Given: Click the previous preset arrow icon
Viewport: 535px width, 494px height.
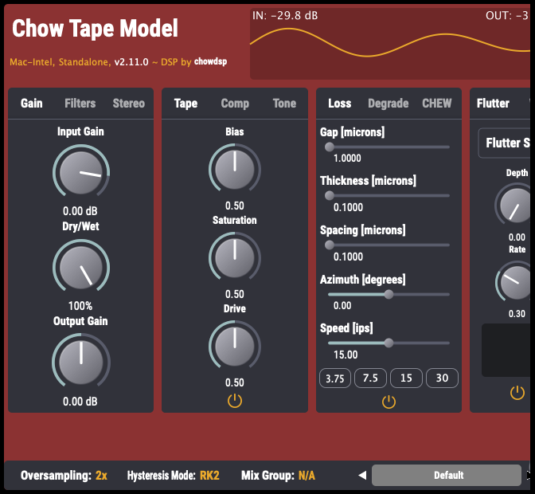Looking at the screenshot, I should click(x=362, y=475).
